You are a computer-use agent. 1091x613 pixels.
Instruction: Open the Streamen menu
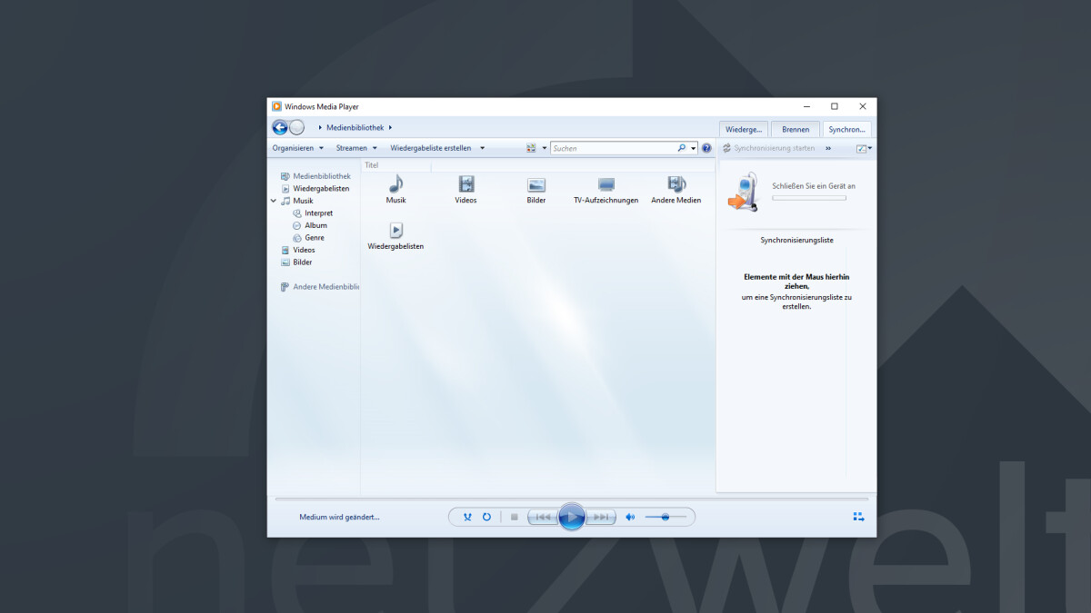coord(355,147)
